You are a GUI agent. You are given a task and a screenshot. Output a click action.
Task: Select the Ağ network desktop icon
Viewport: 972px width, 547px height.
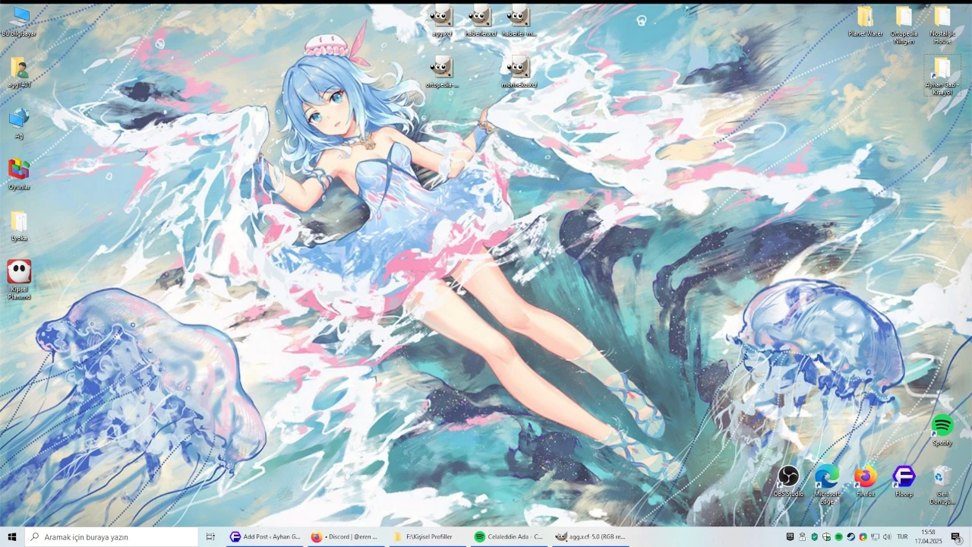19,123
